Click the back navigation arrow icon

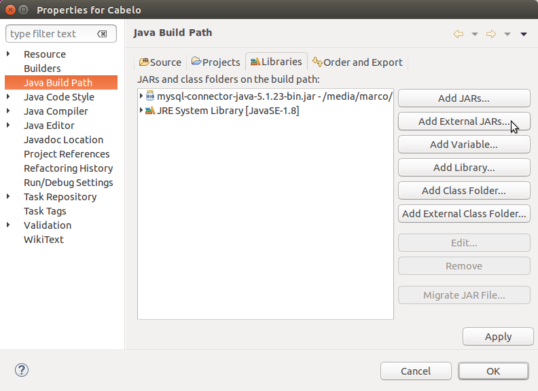[459, 34]
